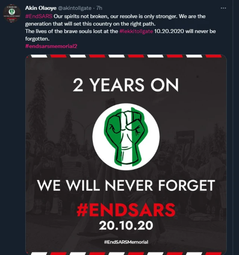The image size is (239, 255).
Task: Click the word "forgotten." in the tweet
Action: 37,39
